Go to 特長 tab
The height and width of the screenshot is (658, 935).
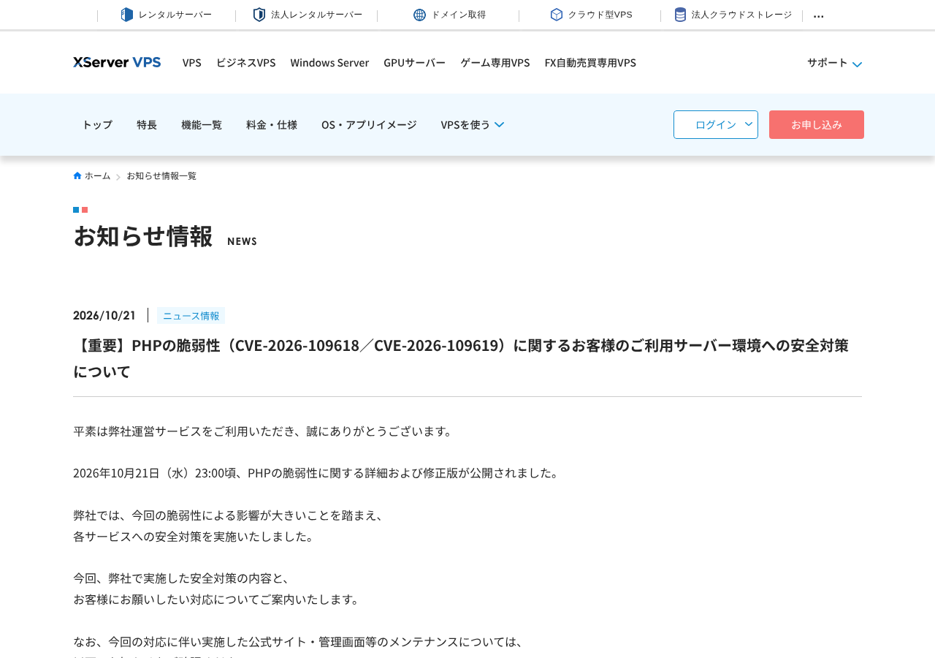[147, 124]
